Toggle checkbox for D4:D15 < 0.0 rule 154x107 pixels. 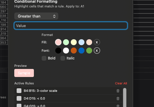[x=19, y=98]
